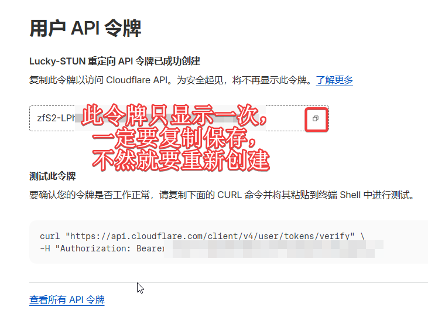428x334 pixels.
Task: Copy the API token with copy icon
Action: pos(316,118)
